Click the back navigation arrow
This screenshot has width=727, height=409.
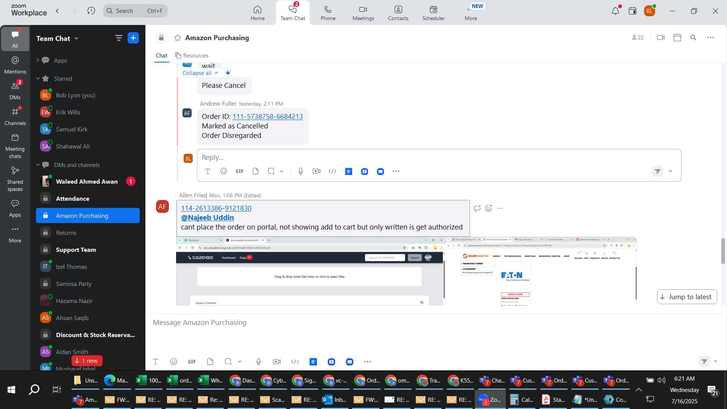(x=57, y=11)
